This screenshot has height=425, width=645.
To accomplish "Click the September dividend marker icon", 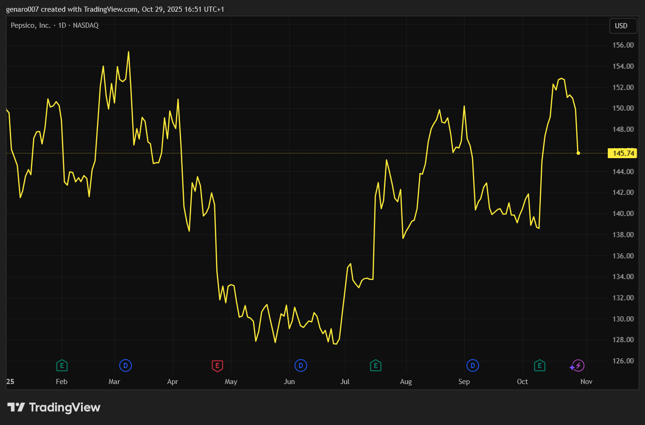I will (473, 365).
